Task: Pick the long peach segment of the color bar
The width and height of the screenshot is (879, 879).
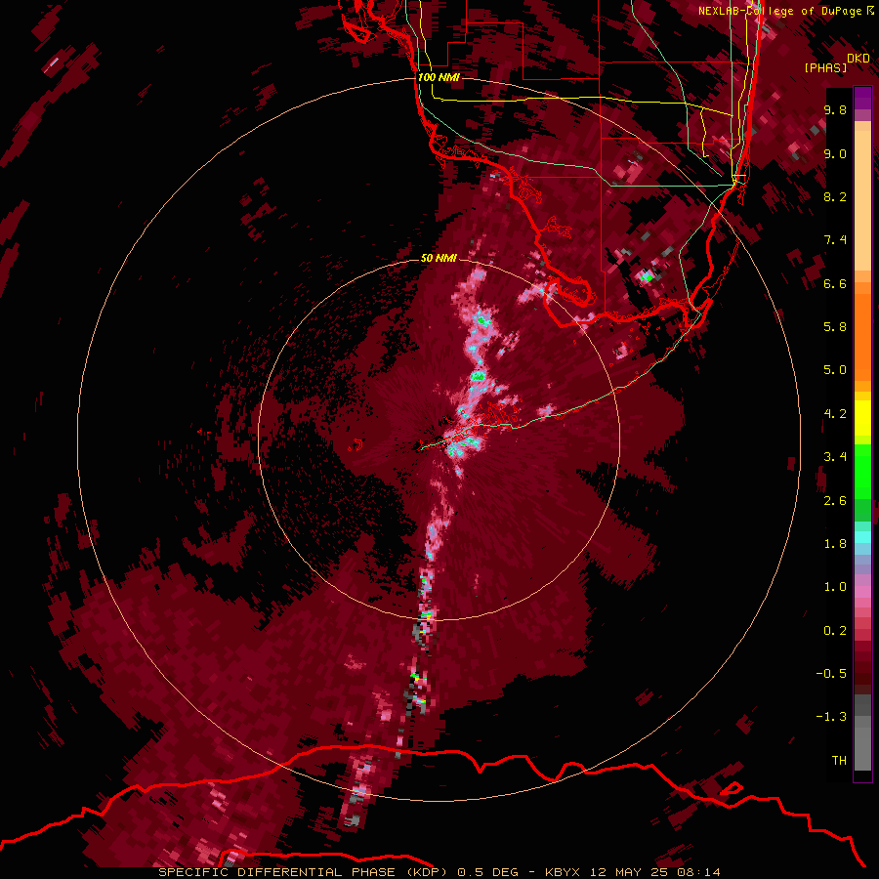Action: coord(862,200)
